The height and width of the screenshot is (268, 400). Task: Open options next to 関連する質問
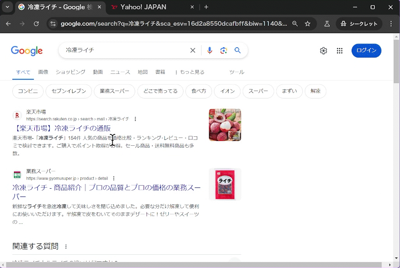click(66, 247)
